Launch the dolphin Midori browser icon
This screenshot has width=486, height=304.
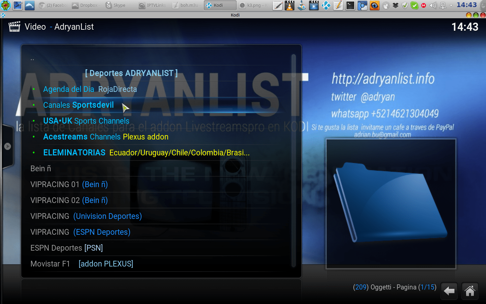[30, 5]
